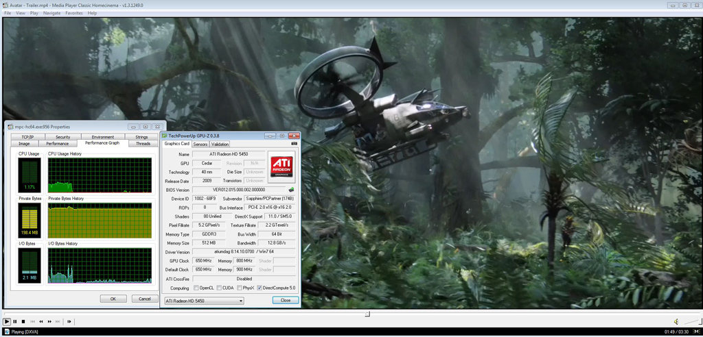Click the video seek bar position marker
The image size is (703, 337).
coord(367,314)
